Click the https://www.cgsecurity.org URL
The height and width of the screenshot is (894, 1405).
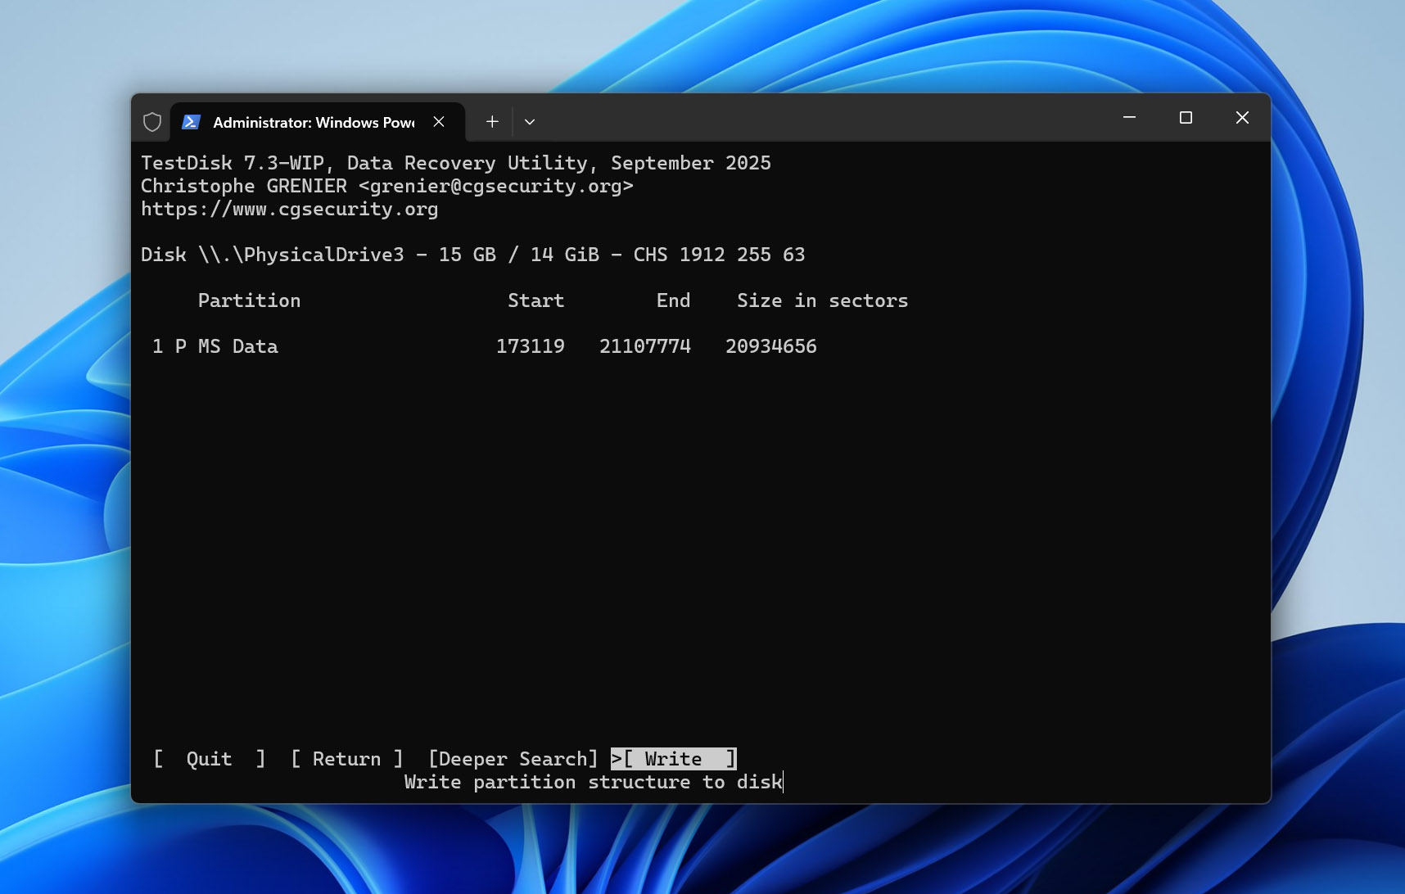point(290,210)
